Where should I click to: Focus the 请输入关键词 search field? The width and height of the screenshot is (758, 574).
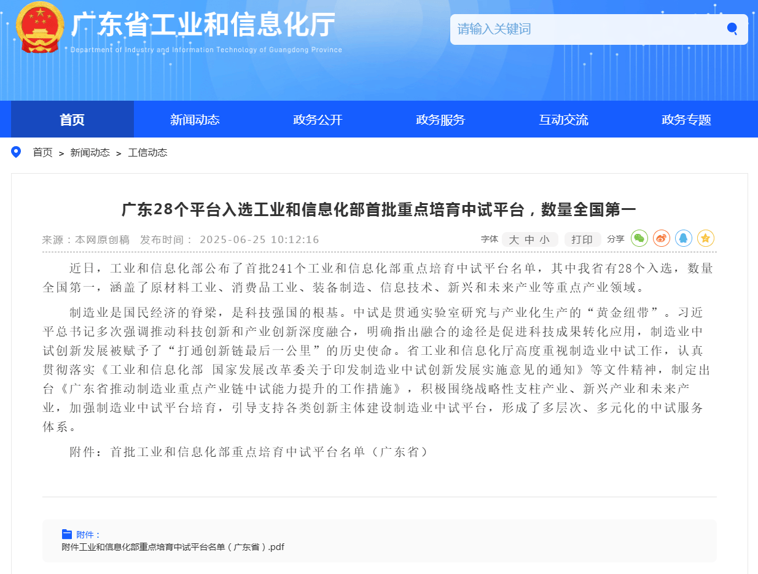coord(584,29)
